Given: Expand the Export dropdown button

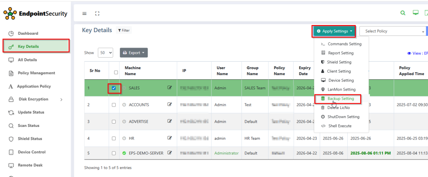Looking at the screenshot, I should click(x=134, y=53).
